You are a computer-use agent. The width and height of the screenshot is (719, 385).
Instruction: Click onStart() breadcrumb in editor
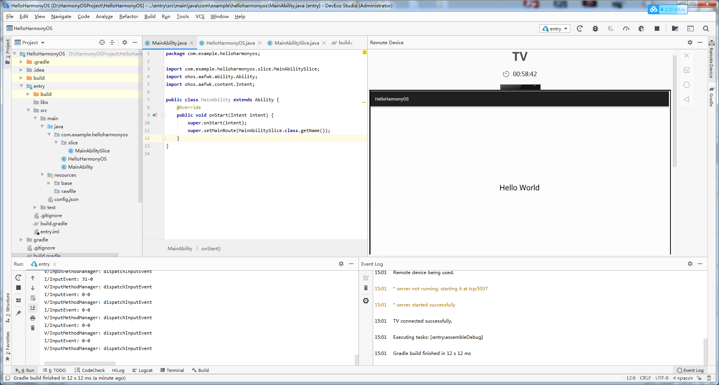pos(211,249)
